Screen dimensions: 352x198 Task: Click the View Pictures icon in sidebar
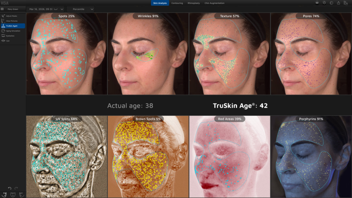tap(3, 21)
